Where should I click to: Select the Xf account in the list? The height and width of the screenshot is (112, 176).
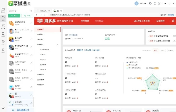21,95
